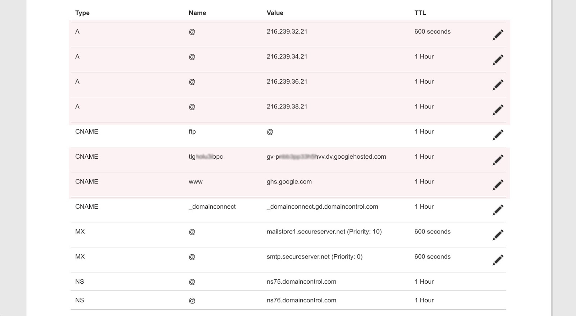Click the TTL column header
The image size is (576, 316).
(x=420, y=13)
